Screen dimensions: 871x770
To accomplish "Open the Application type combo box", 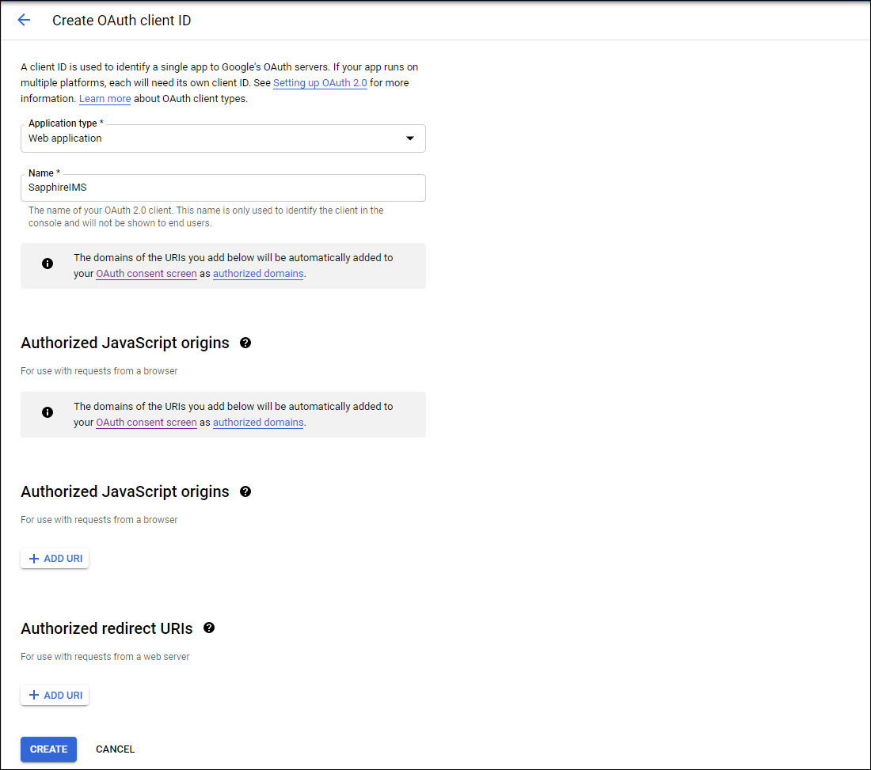I will coord(223,138).
